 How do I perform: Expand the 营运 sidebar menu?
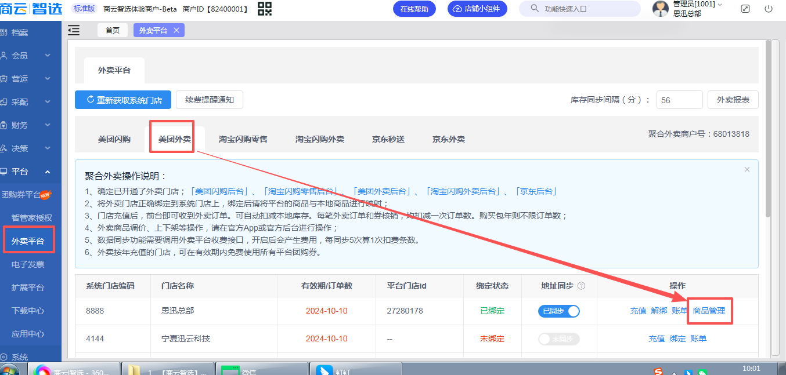coord(30,79)
